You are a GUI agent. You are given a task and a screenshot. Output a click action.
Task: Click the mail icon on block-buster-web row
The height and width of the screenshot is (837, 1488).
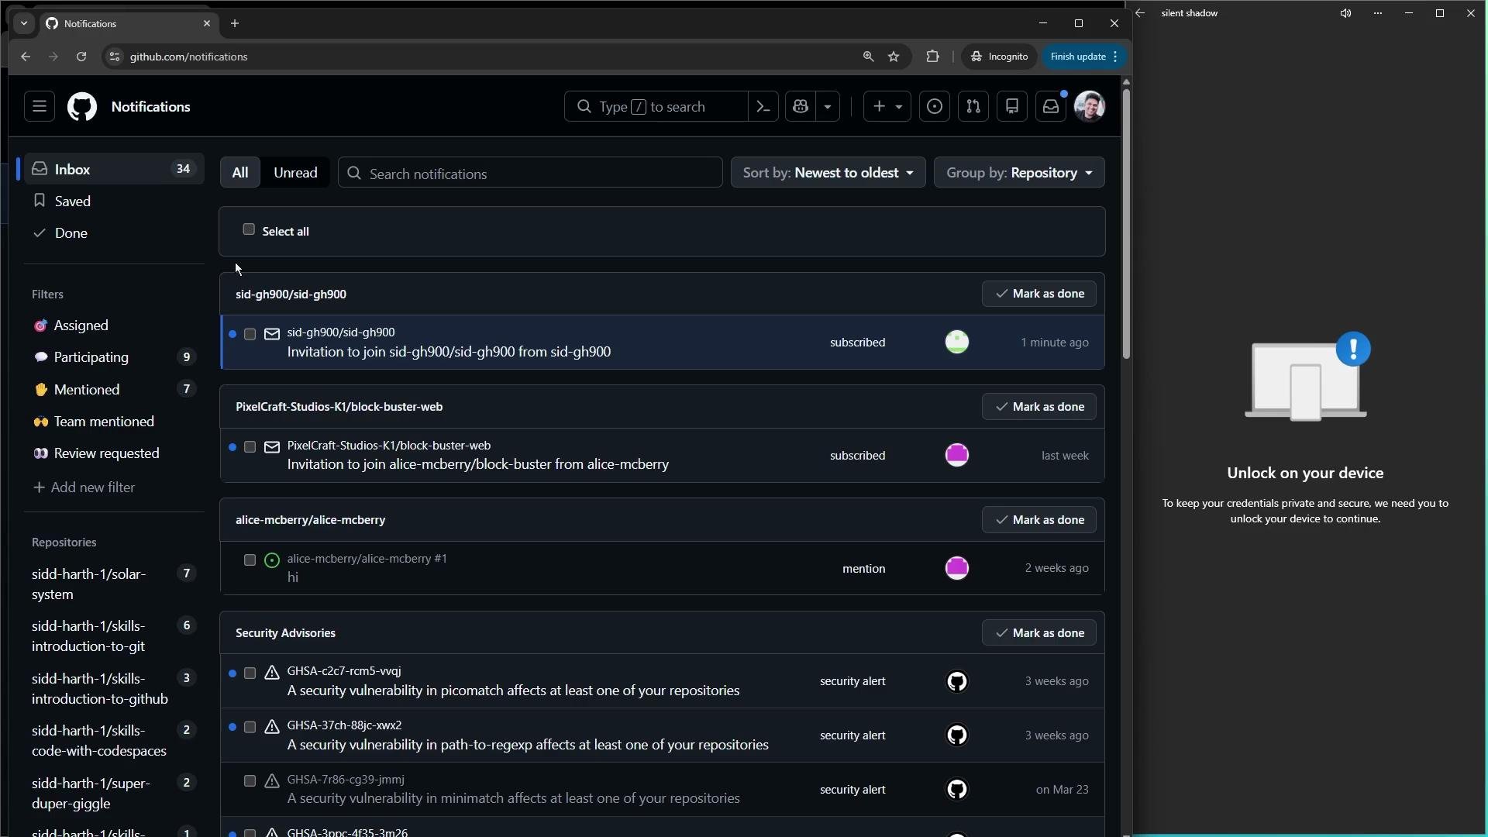272,447
